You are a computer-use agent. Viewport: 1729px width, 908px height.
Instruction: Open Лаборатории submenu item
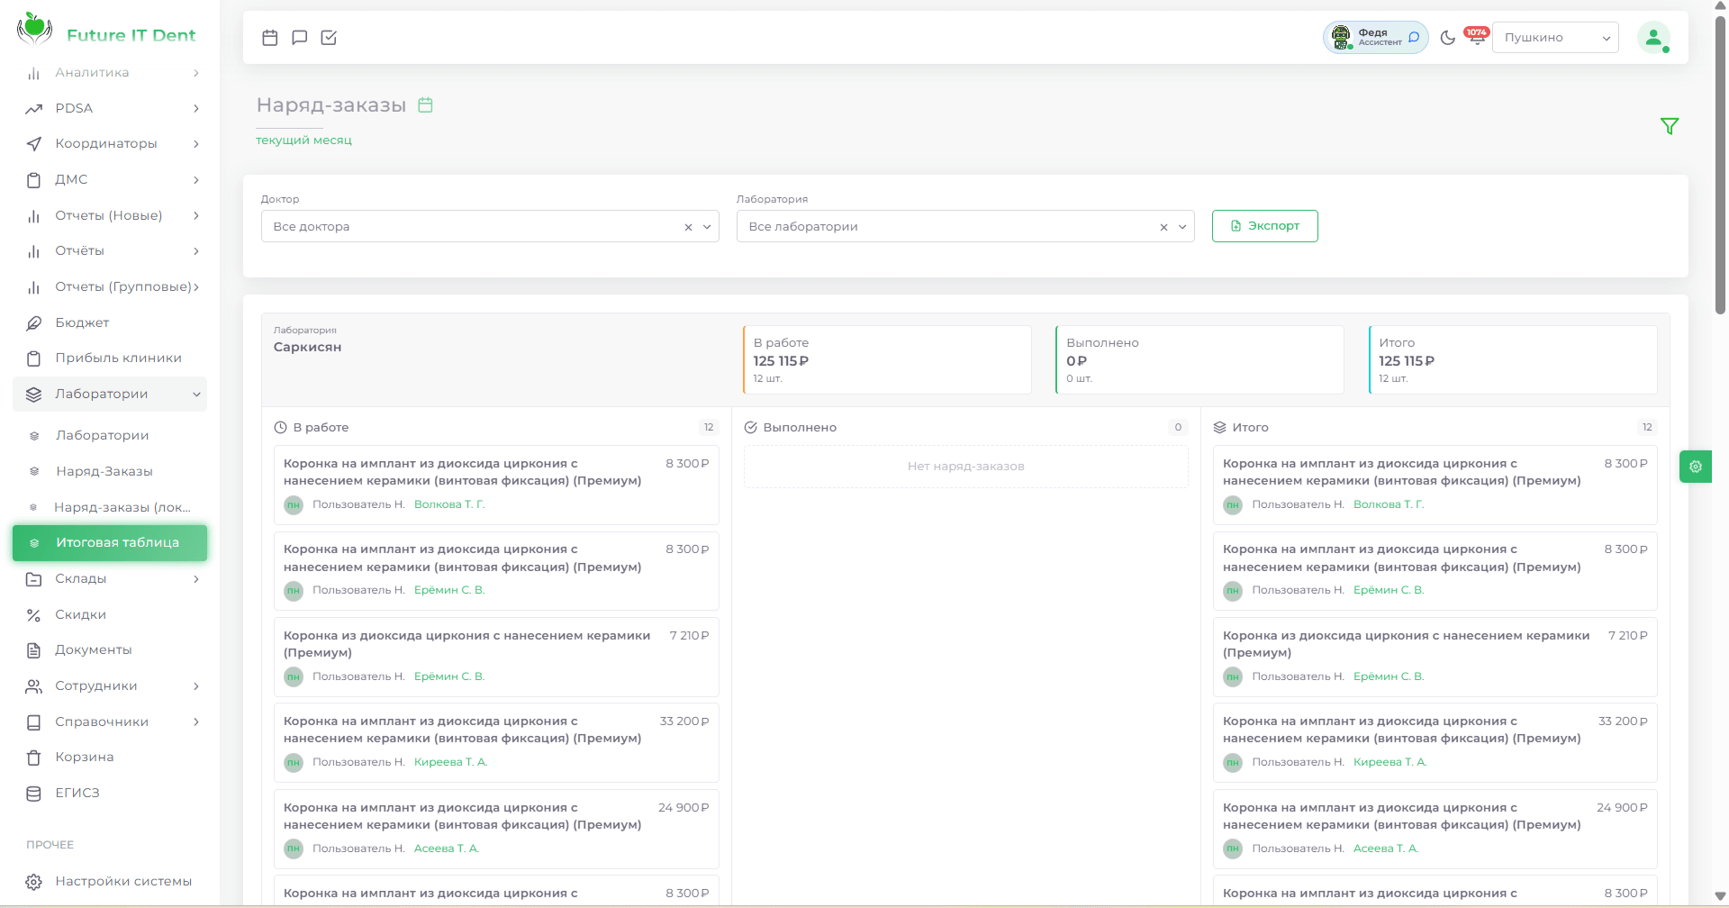[x=110, y=436]
